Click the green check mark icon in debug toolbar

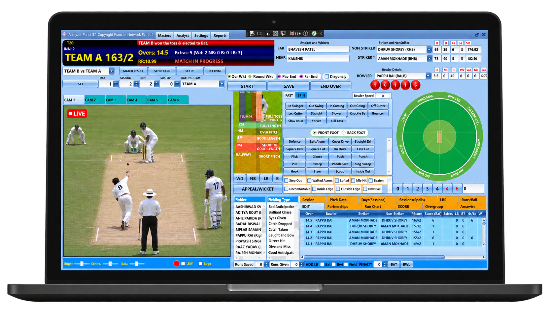pyautogui.click(x=314, y=33)
